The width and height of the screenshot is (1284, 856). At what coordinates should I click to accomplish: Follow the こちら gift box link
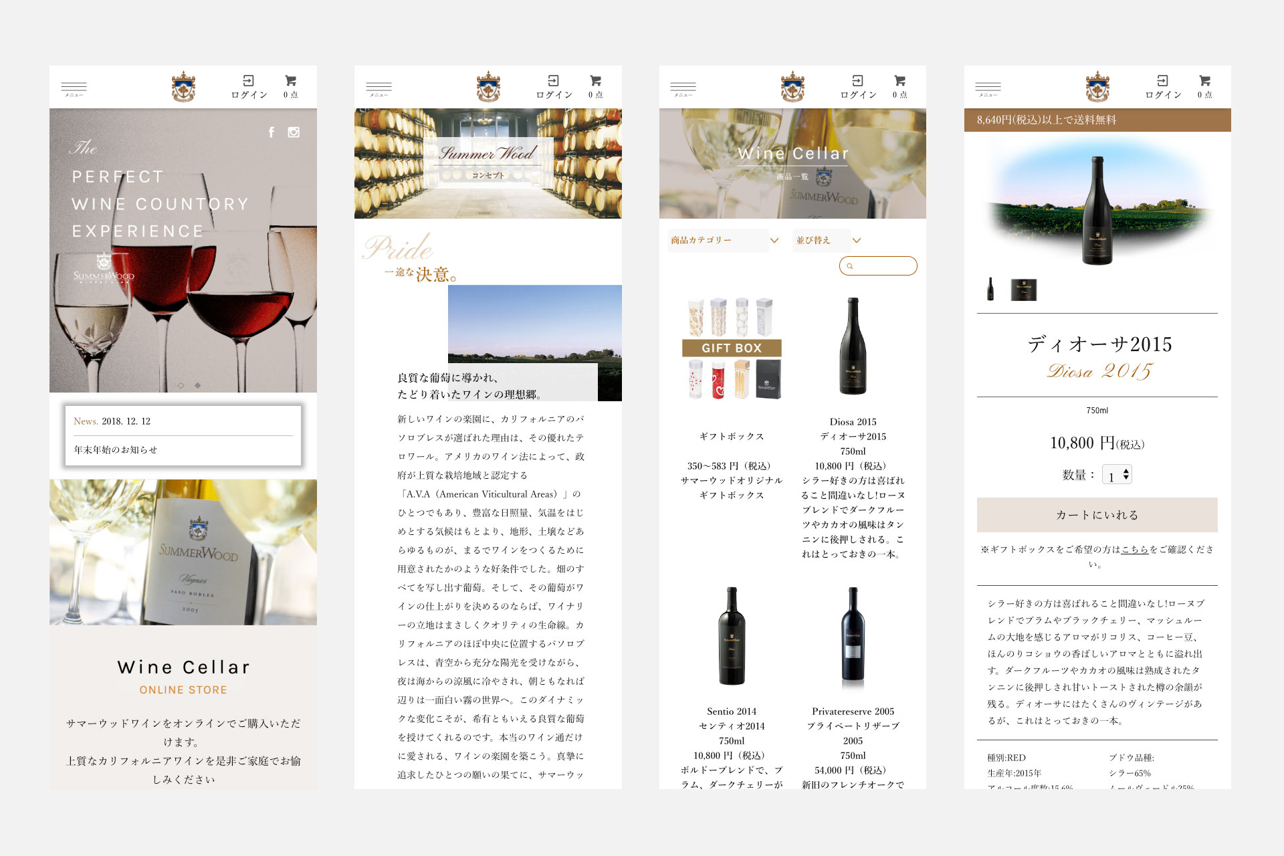(1135, 550)
